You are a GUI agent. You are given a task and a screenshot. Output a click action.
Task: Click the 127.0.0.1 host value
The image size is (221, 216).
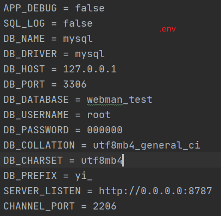90,69
